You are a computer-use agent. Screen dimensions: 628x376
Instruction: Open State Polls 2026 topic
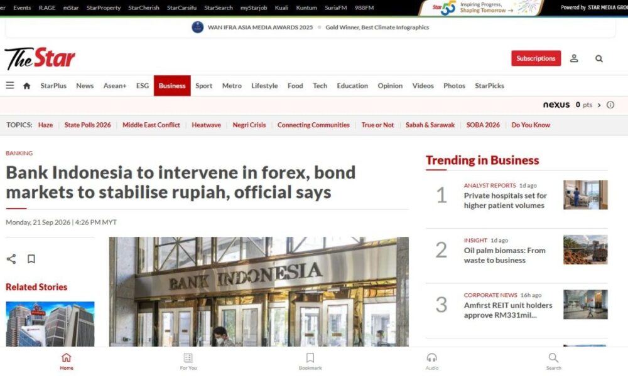[88, 125]
